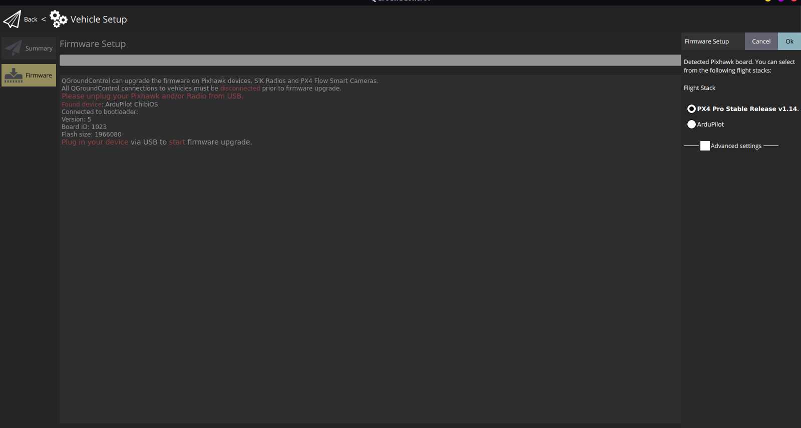Click 'Please unplug your Pixhawk' warning line

tap(152, 96)
